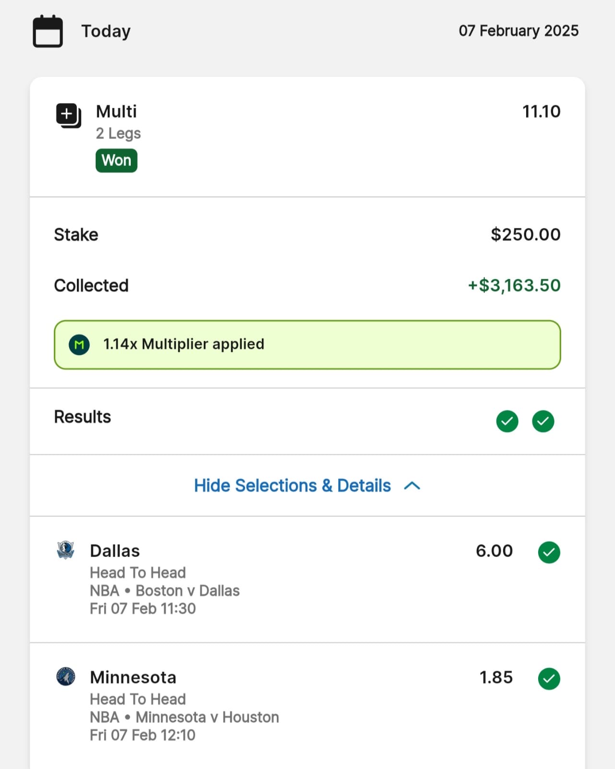Tap the first green checkmark in Results

click(x=507, y=422)
